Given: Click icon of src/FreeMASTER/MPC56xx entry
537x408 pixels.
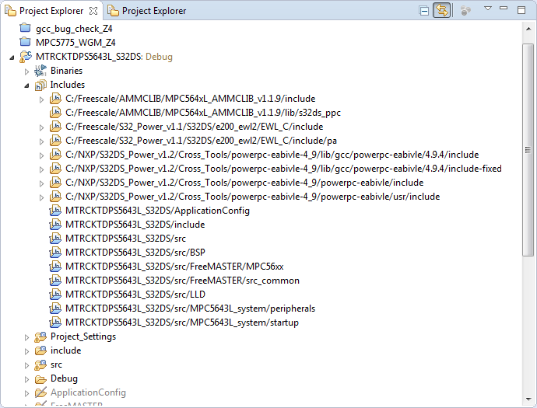Looking at the screenshot, I should pos(55,267).
